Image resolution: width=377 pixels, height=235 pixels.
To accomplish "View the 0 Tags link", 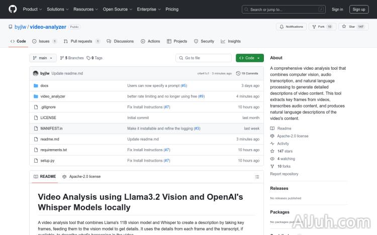I will [95, 58].
